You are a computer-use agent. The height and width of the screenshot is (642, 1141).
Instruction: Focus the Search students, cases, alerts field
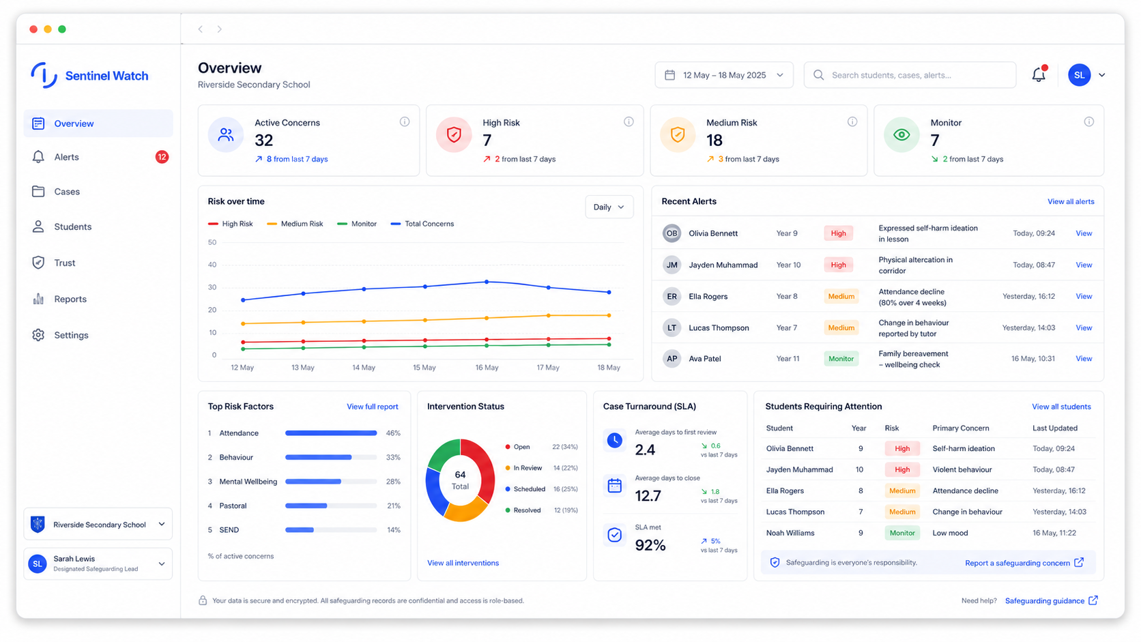pyautogui.click(x=910, y=75)
